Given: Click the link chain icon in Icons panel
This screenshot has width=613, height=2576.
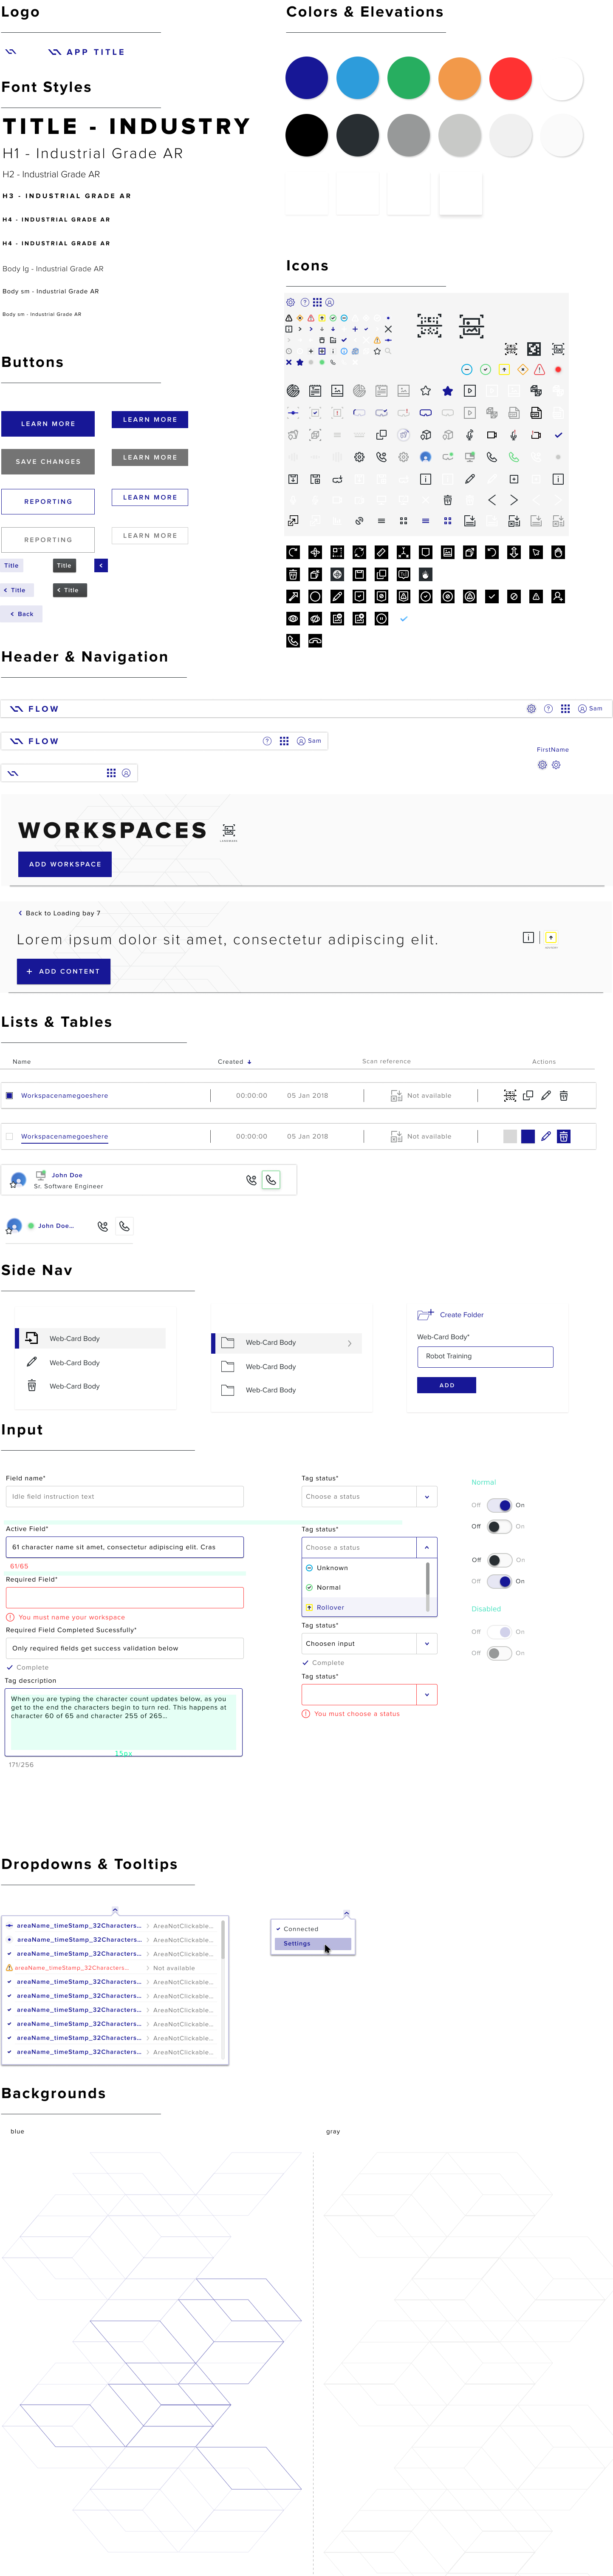Looking at the screenshot, I should [x=359, y=521].
